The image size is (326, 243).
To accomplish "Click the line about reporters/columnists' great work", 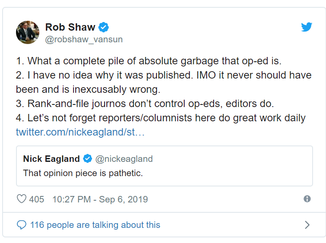I will (x=161, y=118).
